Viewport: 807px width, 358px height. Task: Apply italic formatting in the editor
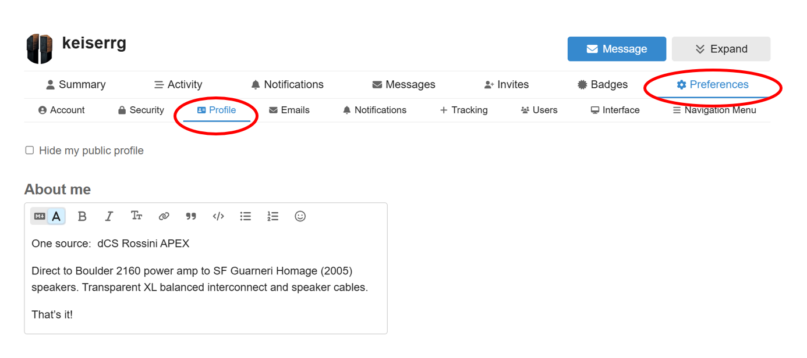pyautogui.click(x=109, y=216)
